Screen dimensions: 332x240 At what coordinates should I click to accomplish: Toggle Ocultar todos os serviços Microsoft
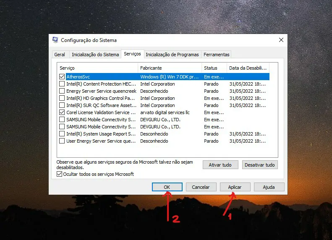click(60, 174)
